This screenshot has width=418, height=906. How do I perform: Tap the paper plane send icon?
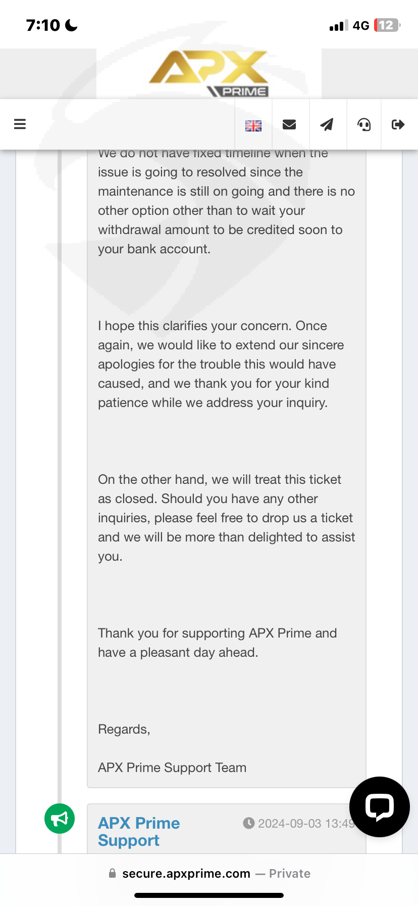tap(327, 124)
